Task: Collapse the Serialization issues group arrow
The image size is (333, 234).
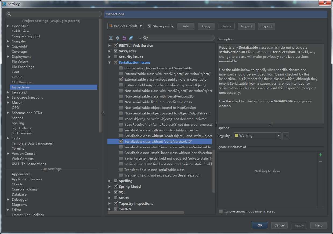Action: point(110,63)
